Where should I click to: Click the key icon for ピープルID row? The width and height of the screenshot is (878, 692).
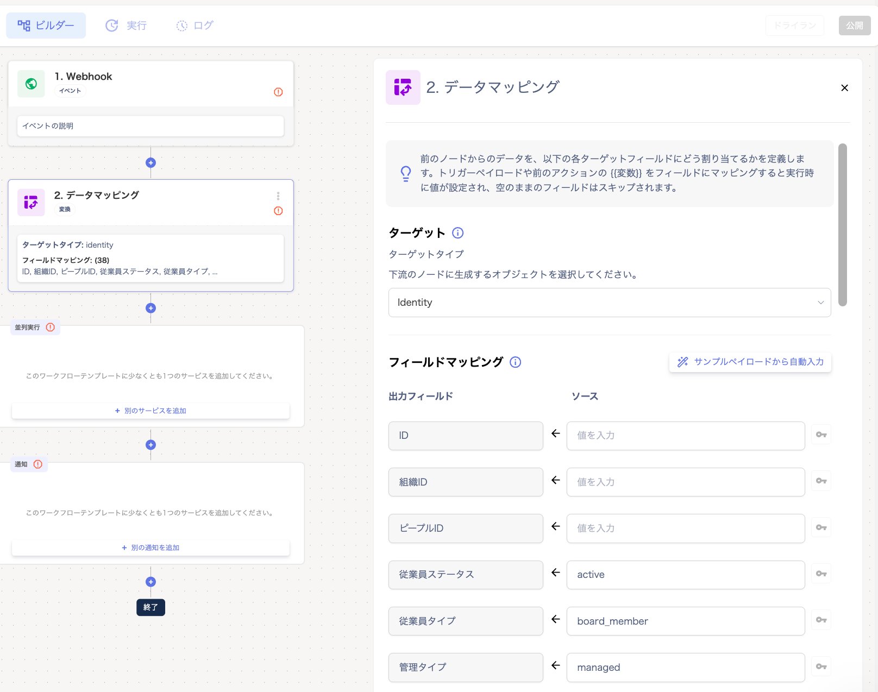click(x=821, y=527)
